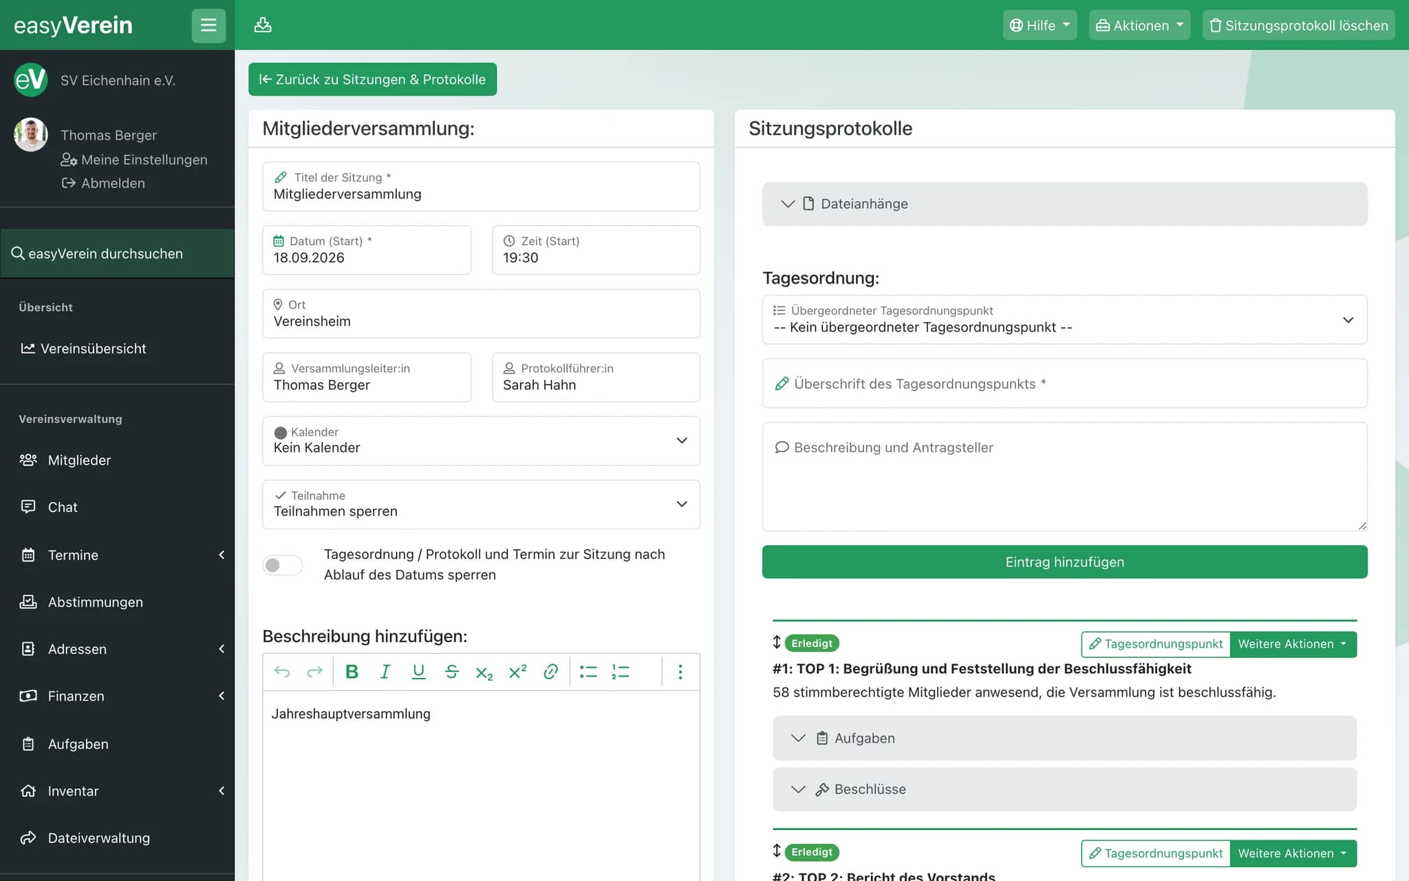Click Sitzungsprotokoll löschen button
This screenshot has height=881, width=1409.
pyautogui.click(x=1298, y=25)
